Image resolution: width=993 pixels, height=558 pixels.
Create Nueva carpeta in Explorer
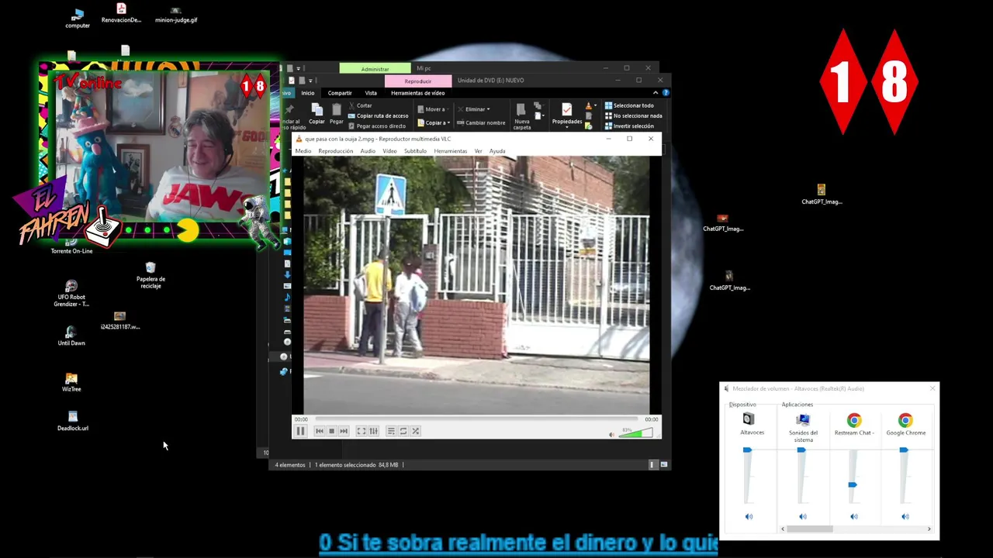(x=522, y=116)
